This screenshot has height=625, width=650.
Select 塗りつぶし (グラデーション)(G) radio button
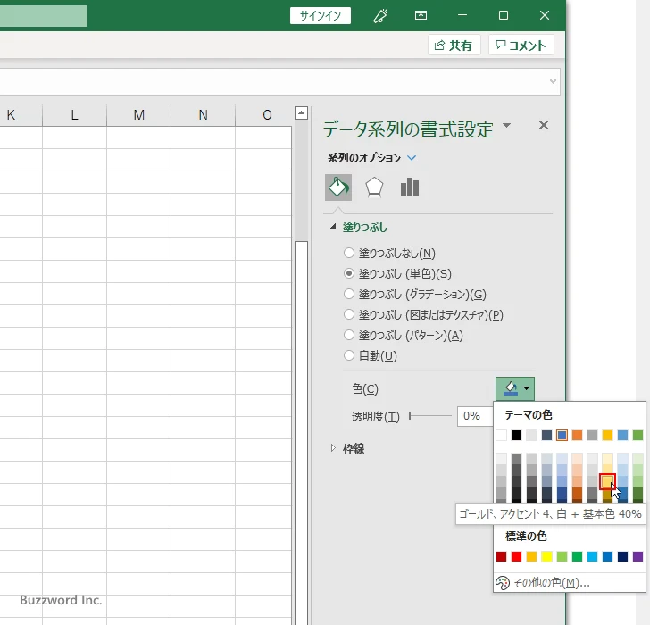pos(349,294)
